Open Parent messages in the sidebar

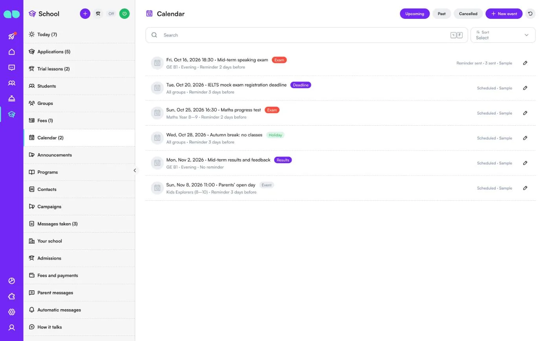(79, 293)
